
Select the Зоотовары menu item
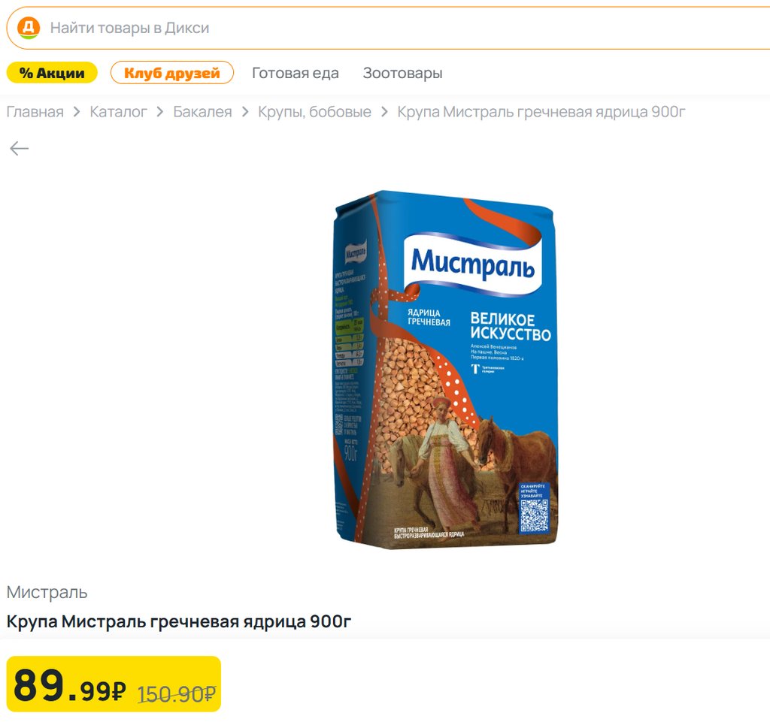tap(402, 73)
